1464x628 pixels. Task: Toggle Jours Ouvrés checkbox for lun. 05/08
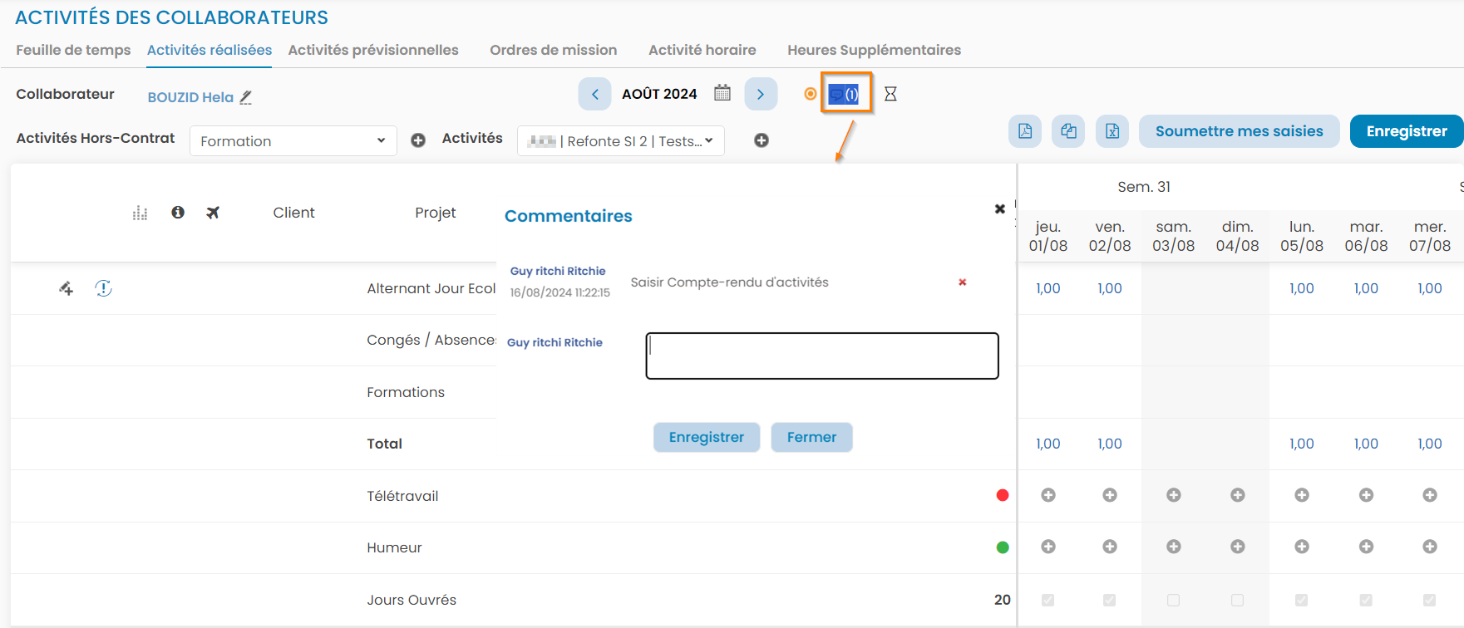tap(1301, 600)
